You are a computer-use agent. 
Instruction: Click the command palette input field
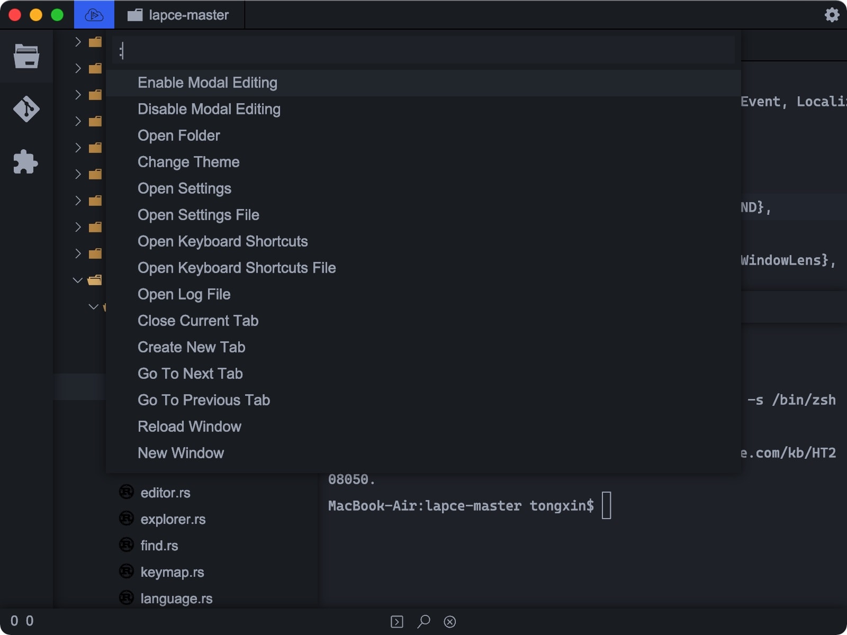point(424,51)
